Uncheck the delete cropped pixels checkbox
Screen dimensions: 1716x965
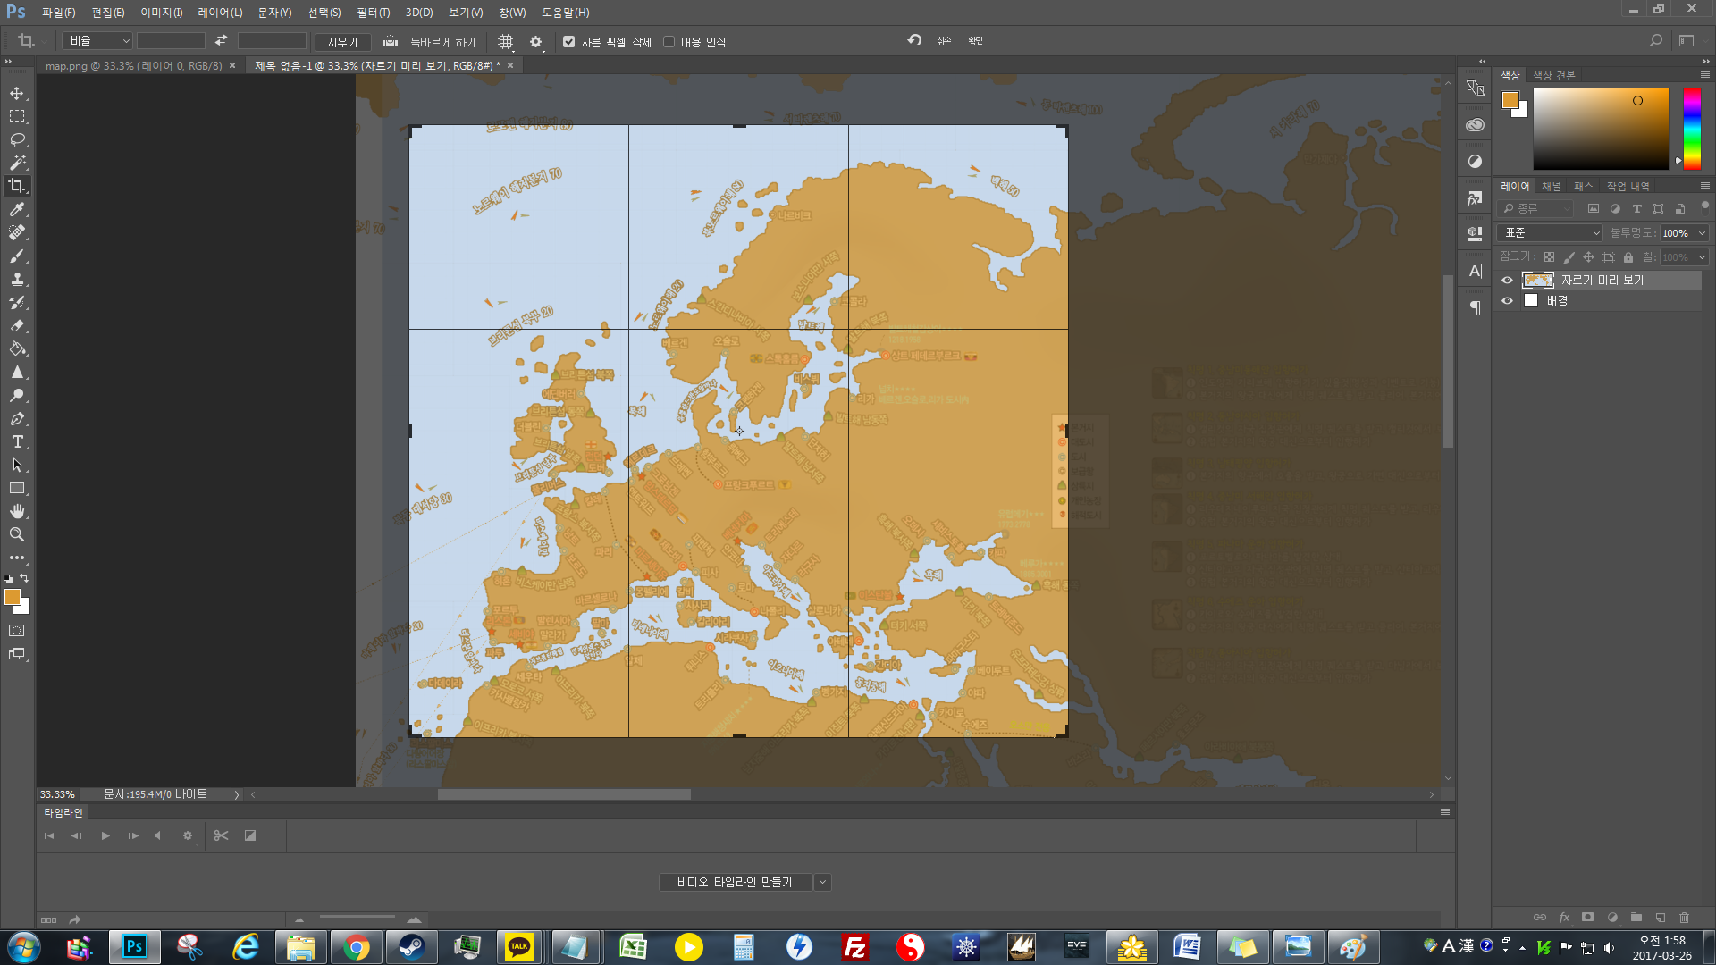pos(568,42)
